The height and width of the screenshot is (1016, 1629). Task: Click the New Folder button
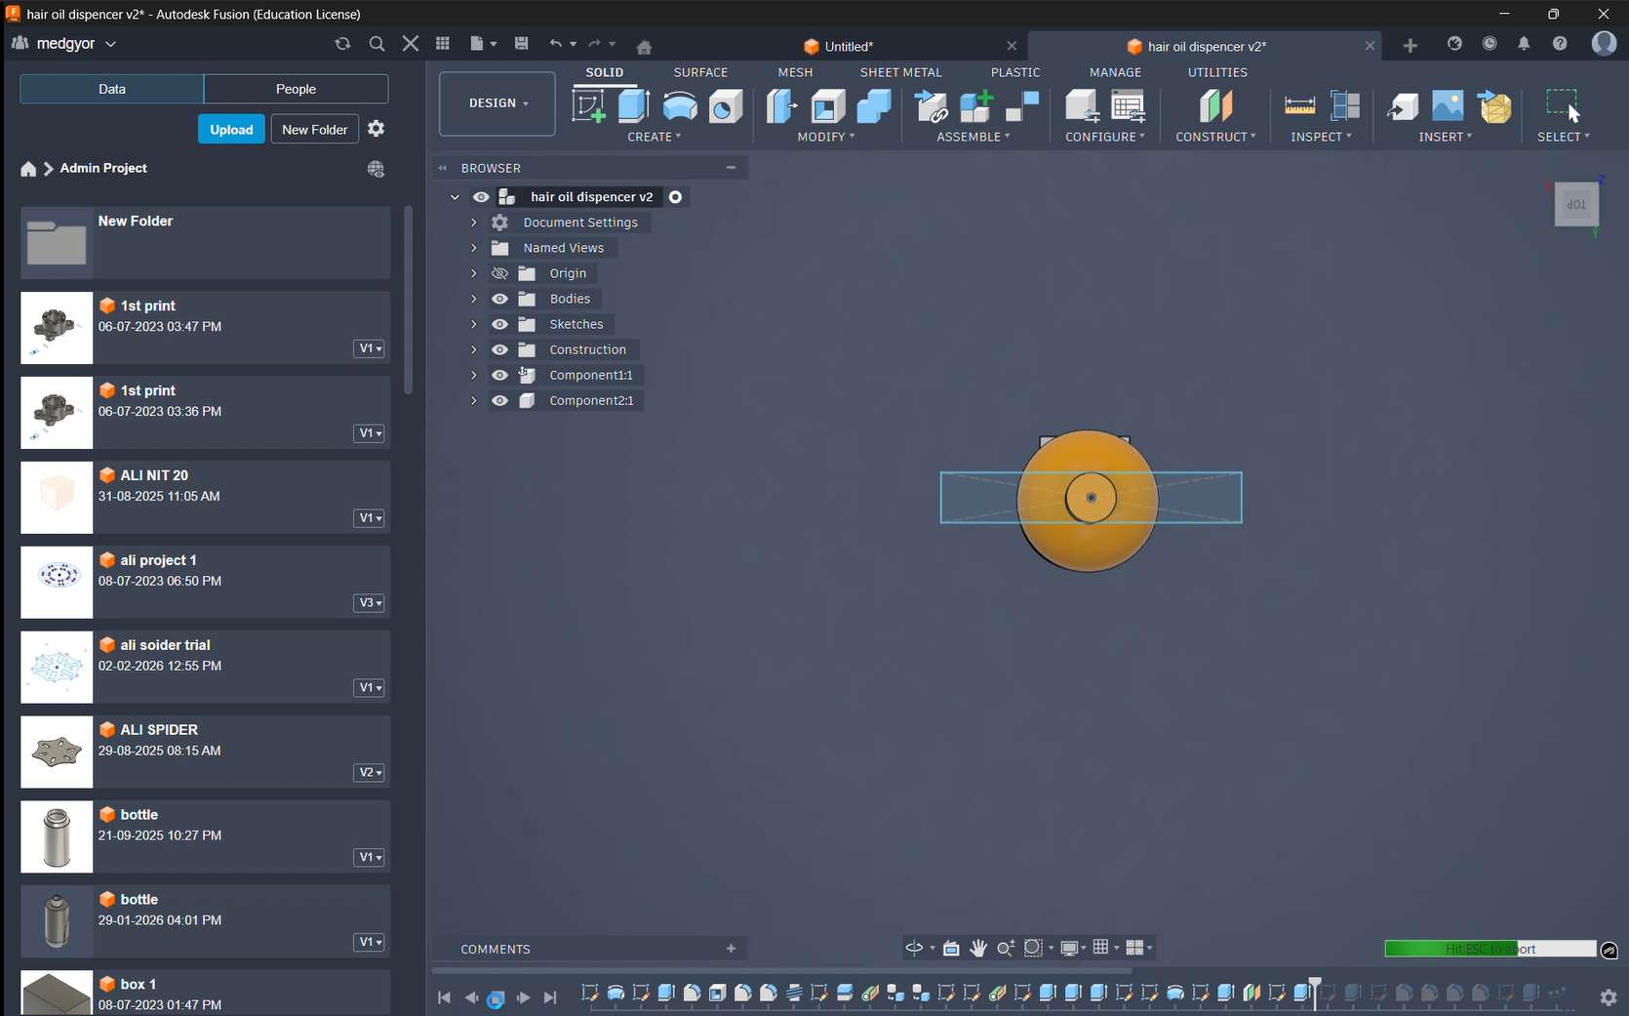pyautogui.click(x=314, y=130)
